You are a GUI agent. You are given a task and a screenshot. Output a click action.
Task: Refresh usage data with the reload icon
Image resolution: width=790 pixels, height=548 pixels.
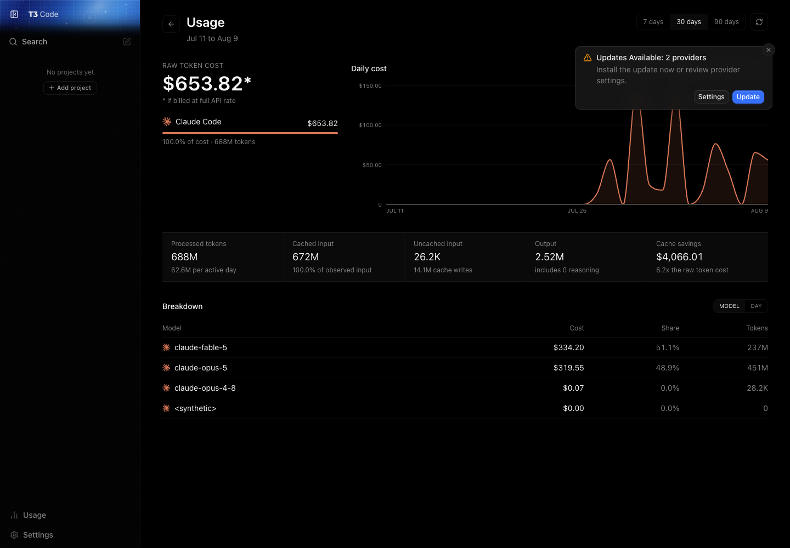[x=759, y=22]
